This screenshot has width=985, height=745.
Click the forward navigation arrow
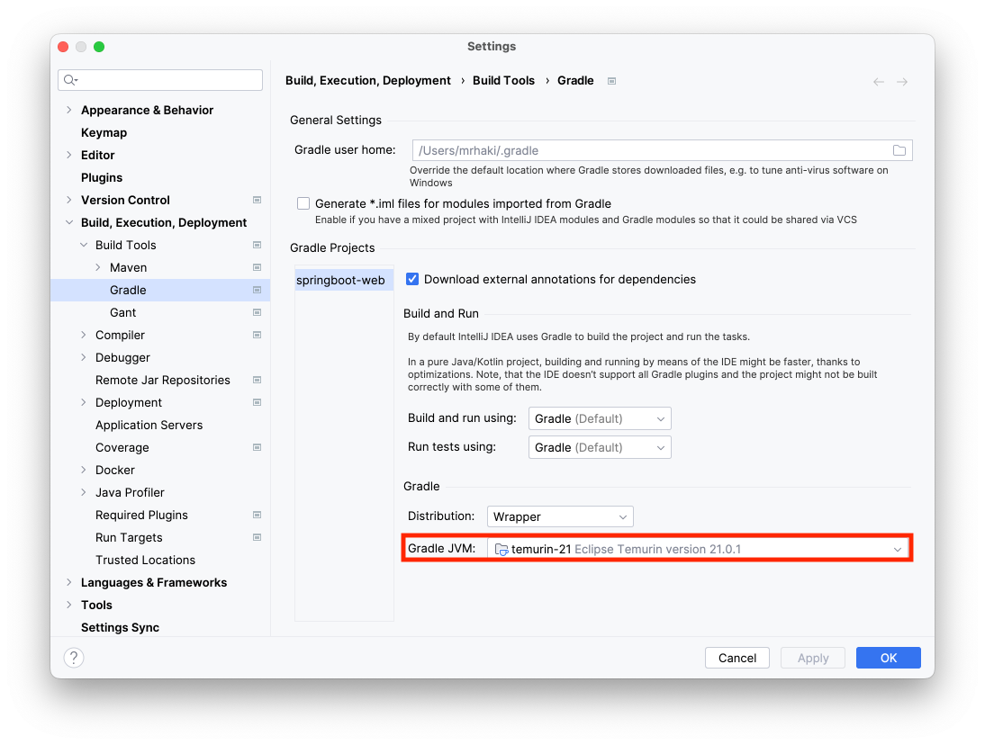point(902,81)
